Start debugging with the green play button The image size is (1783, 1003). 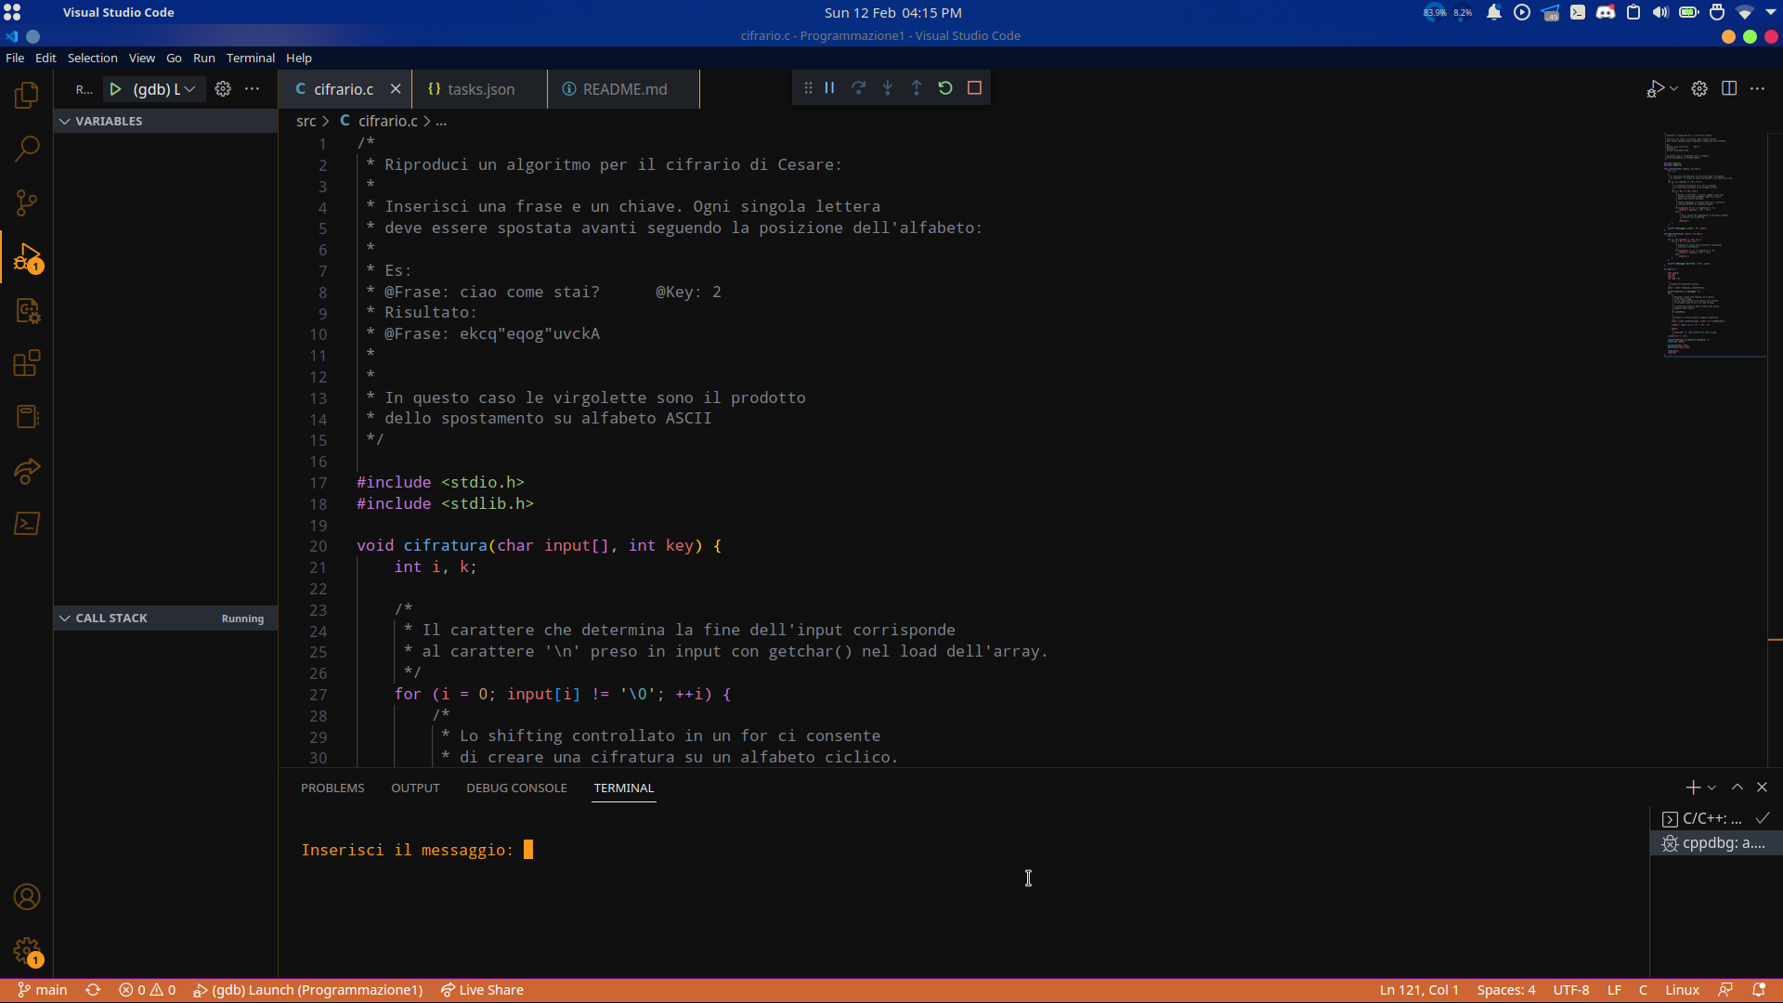[x=115, y=89]
